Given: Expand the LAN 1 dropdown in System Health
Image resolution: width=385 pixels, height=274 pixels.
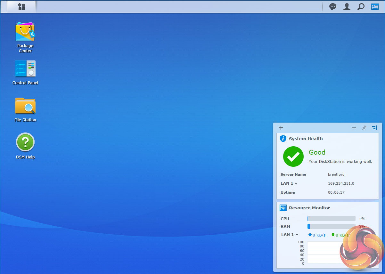Looking at the screenshot, I should (x=289, y=183).
